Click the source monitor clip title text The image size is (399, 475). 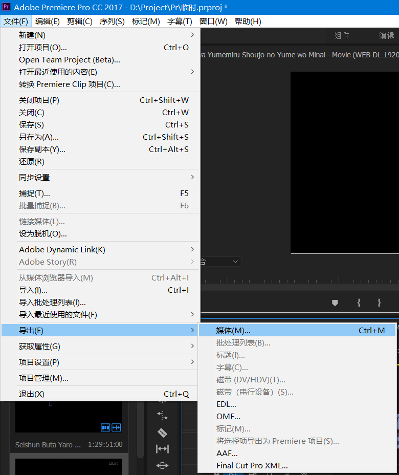tap(300, 55)
